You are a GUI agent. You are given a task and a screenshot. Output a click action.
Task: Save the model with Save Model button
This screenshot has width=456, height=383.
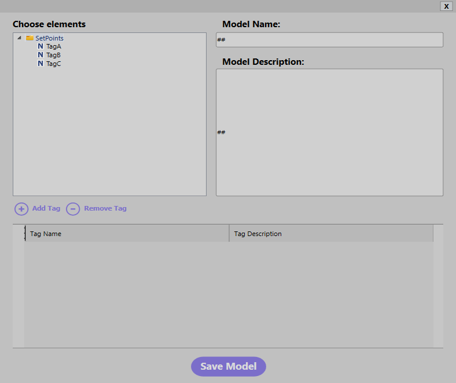[x=228, y=366]
